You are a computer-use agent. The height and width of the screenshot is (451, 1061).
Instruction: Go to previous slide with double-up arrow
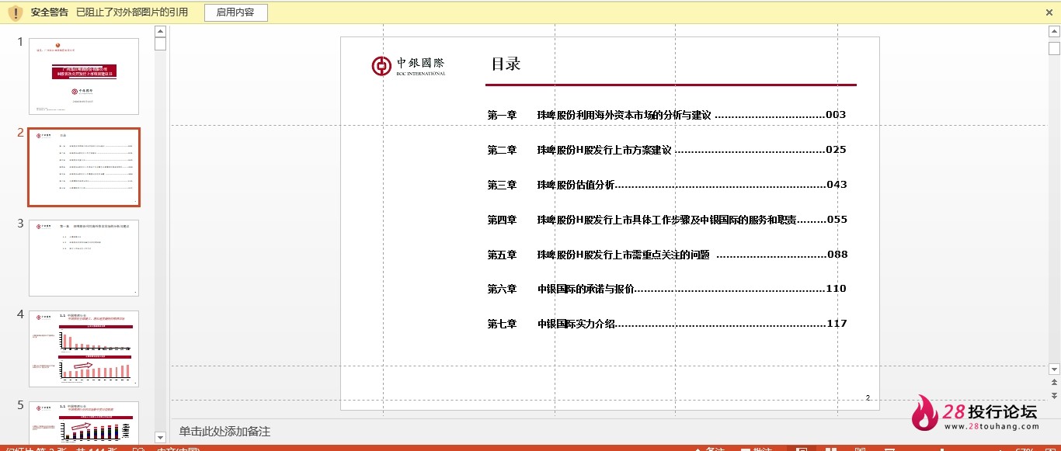pos(1054,383)
